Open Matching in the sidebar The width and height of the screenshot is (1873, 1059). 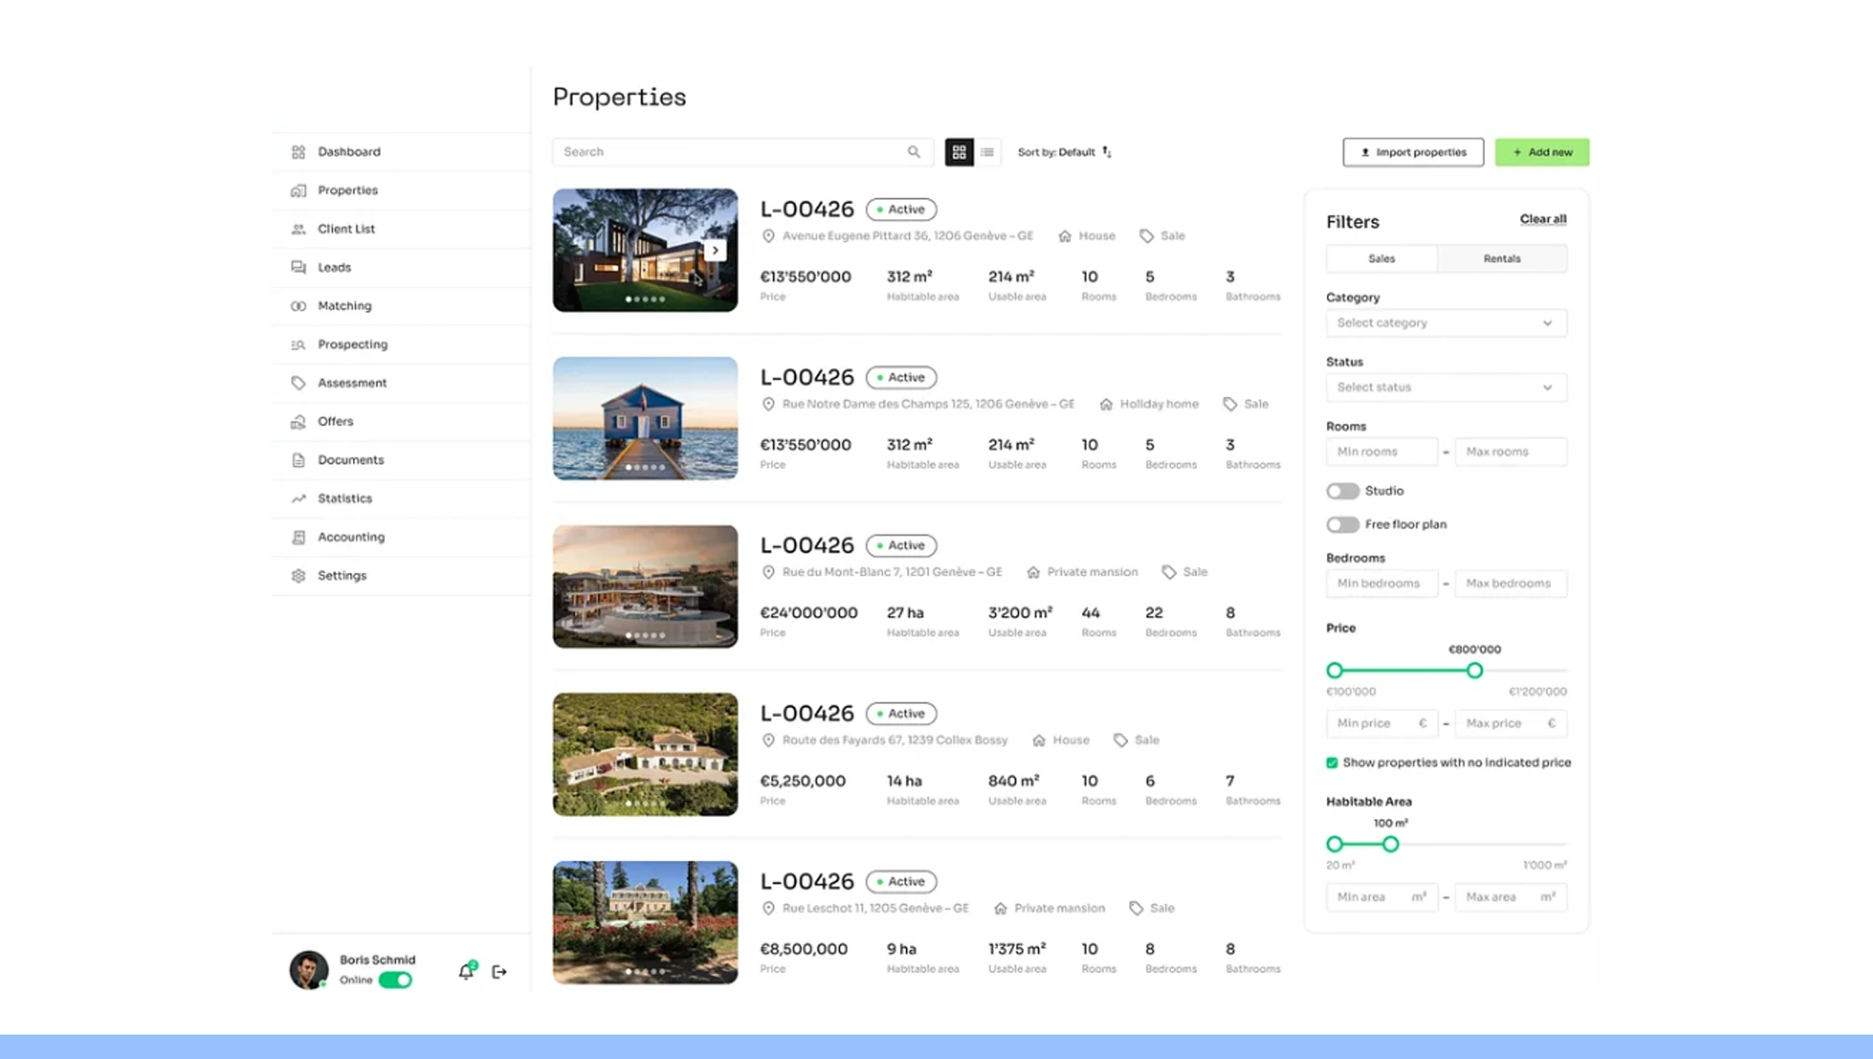coord(344,306)
